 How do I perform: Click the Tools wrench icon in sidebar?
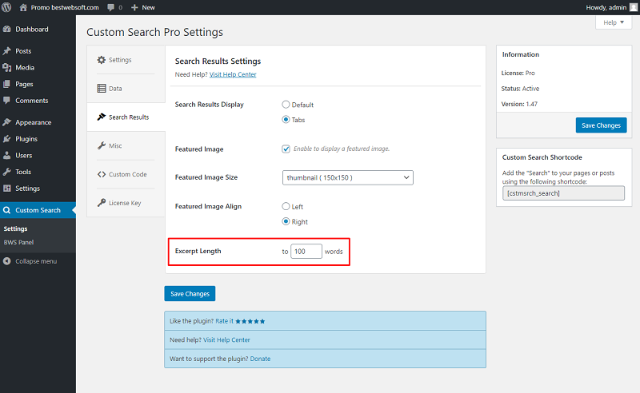[6, 172]
